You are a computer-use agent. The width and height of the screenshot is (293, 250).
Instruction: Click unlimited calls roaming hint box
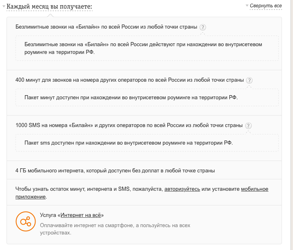tap(147, 48)
